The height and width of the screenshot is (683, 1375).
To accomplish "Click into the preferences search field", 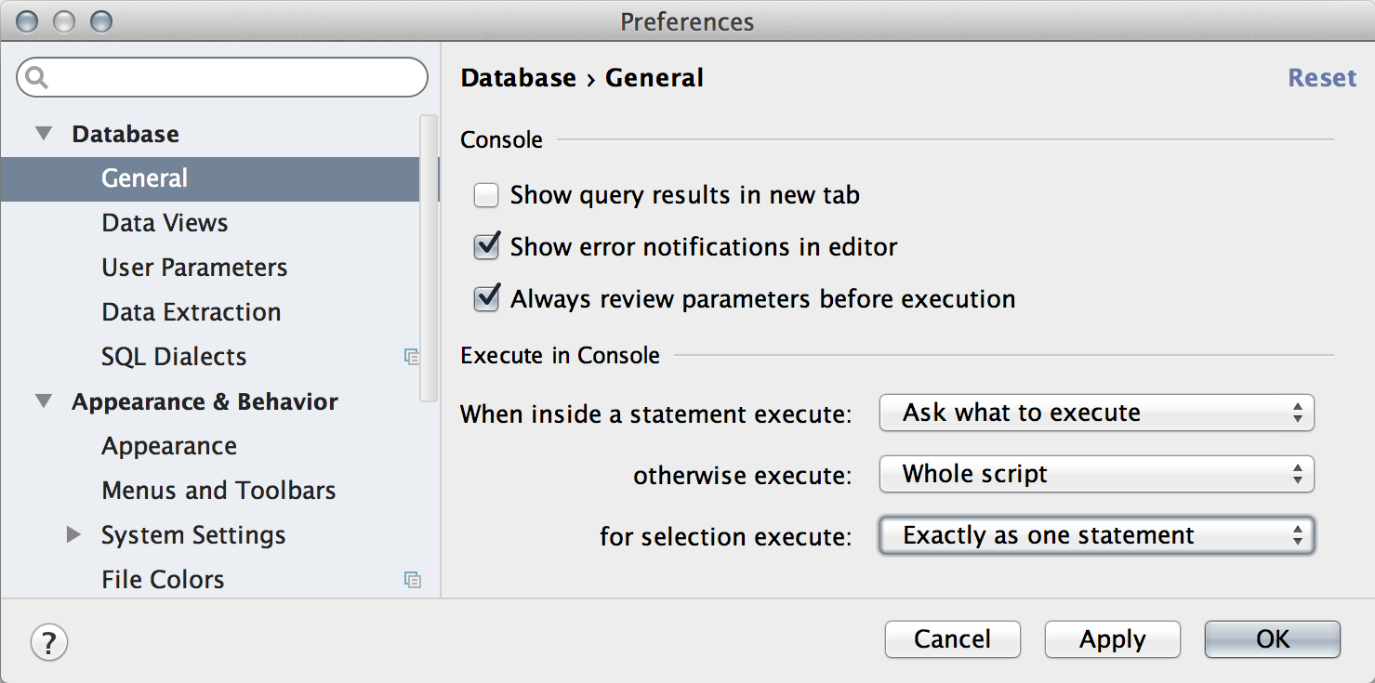I will point(222,77).
